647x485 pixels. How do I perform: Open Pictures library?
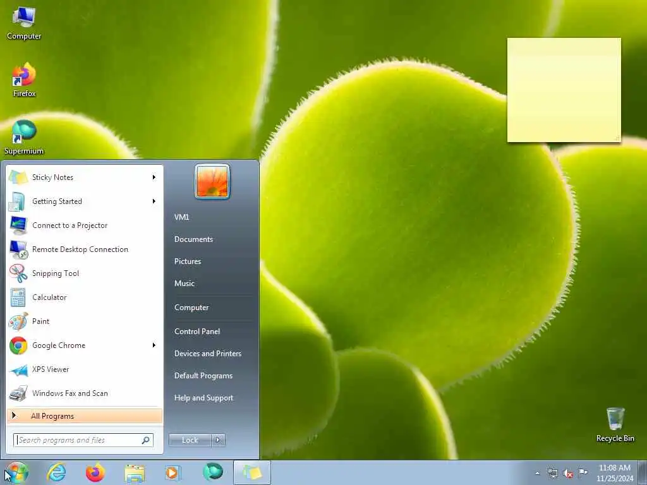[188, 261]
